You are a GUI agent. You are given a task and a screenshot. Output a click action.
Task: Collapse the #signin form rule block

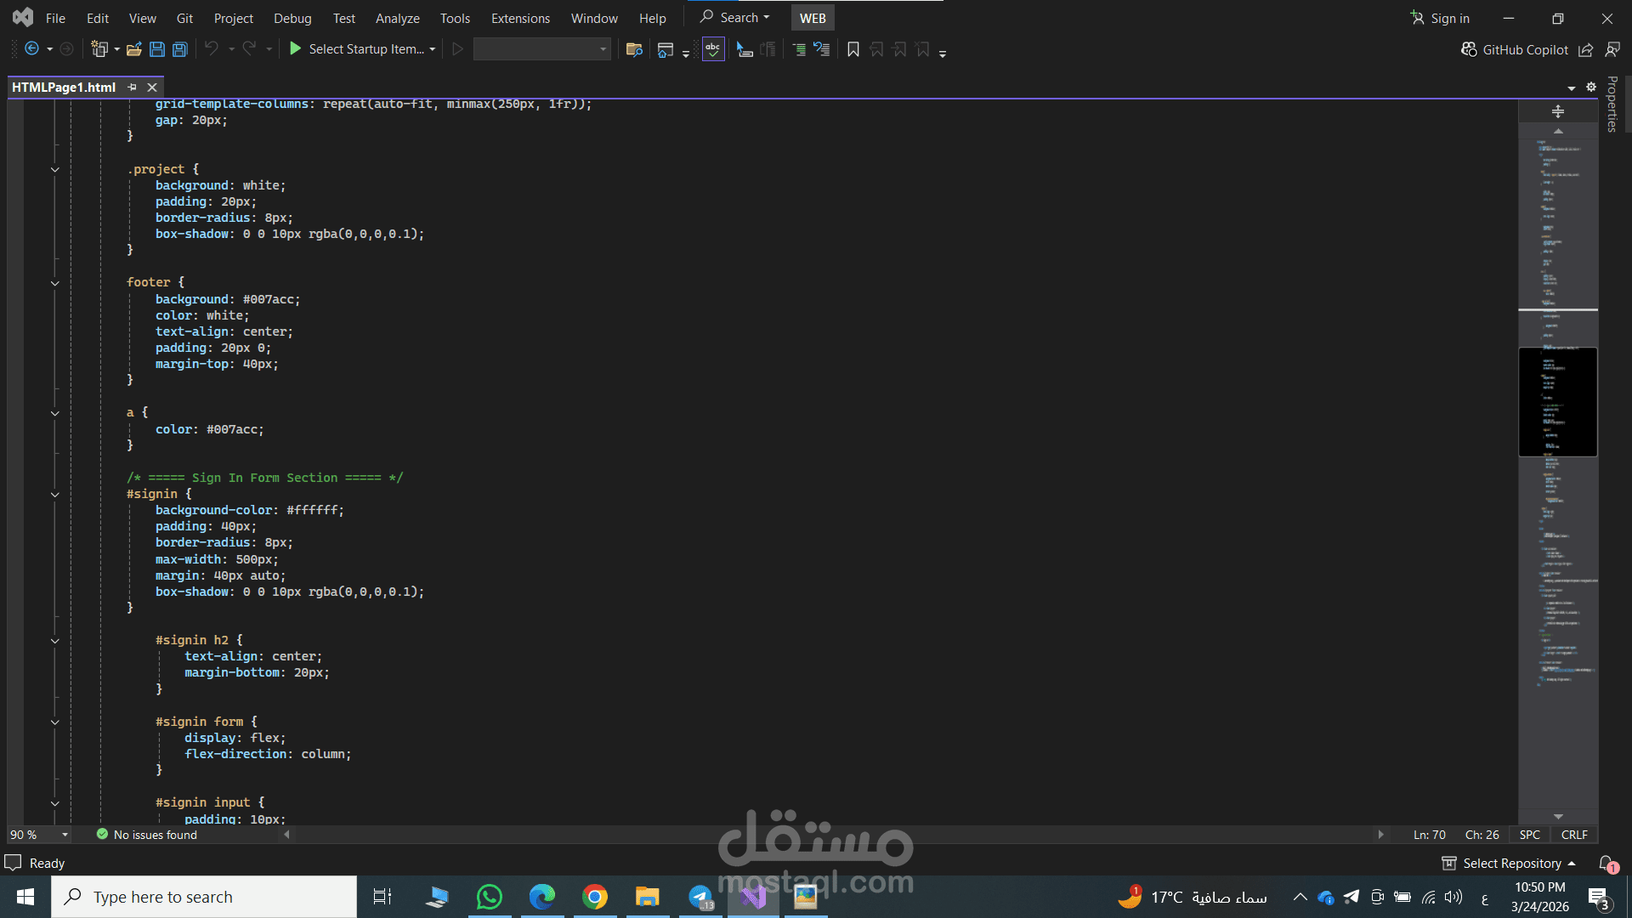54,722
